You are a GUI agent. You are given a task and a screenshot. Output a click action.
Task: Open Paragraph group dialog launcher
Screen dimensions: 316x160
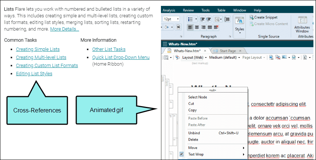(230, 36)
